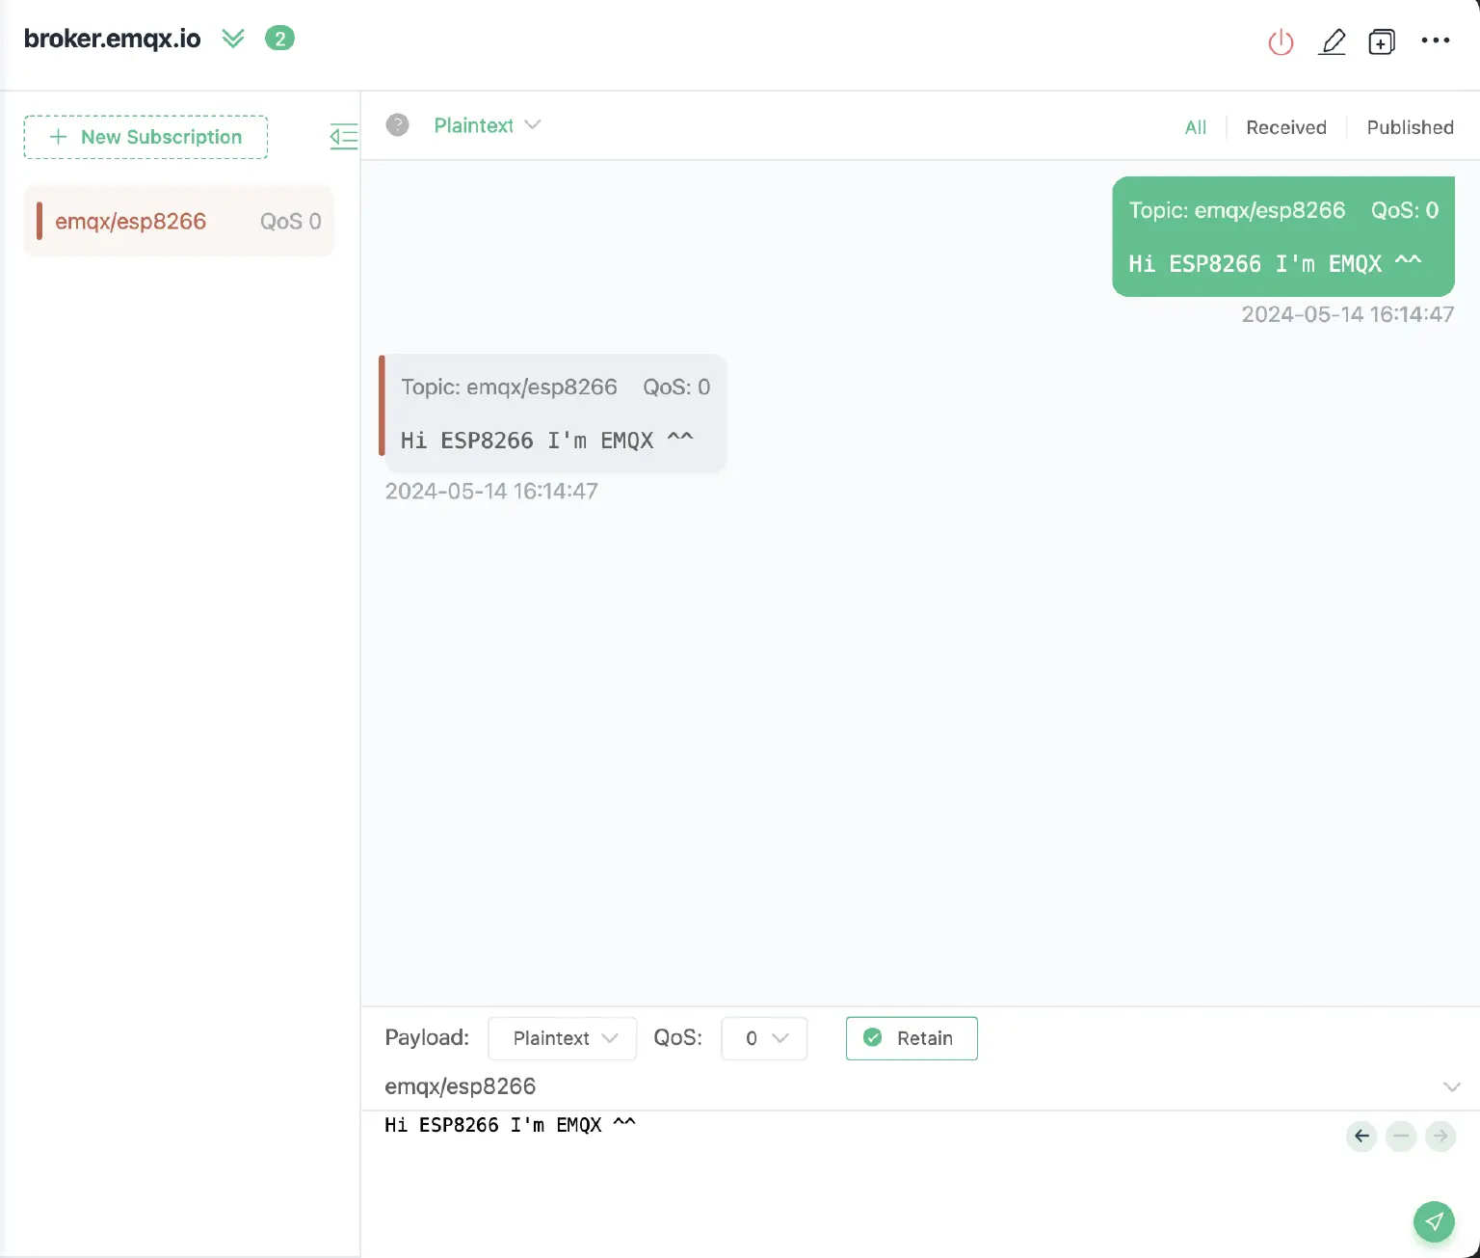Click the new window plus icon
The image size is (1480, 1258).
[1382, 42]
